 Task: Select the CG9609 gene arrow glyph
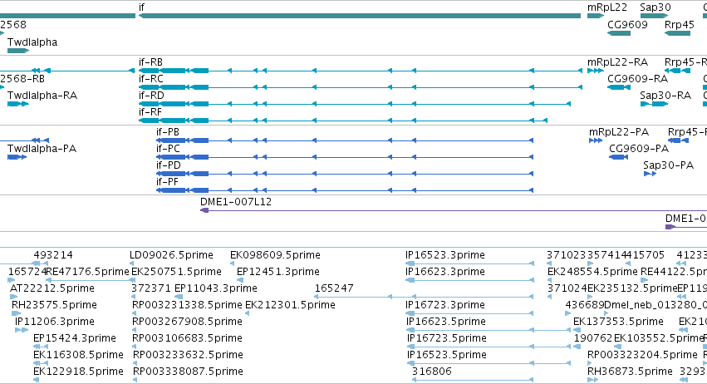click(619, 33)
